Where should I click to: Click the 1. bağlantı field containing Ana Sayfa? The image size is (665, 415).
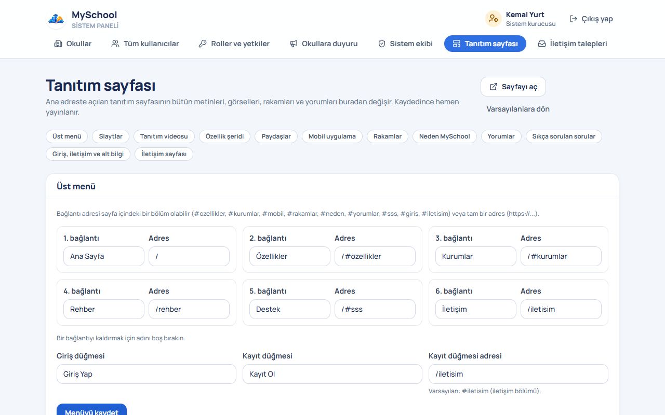(x=104, y=256)
